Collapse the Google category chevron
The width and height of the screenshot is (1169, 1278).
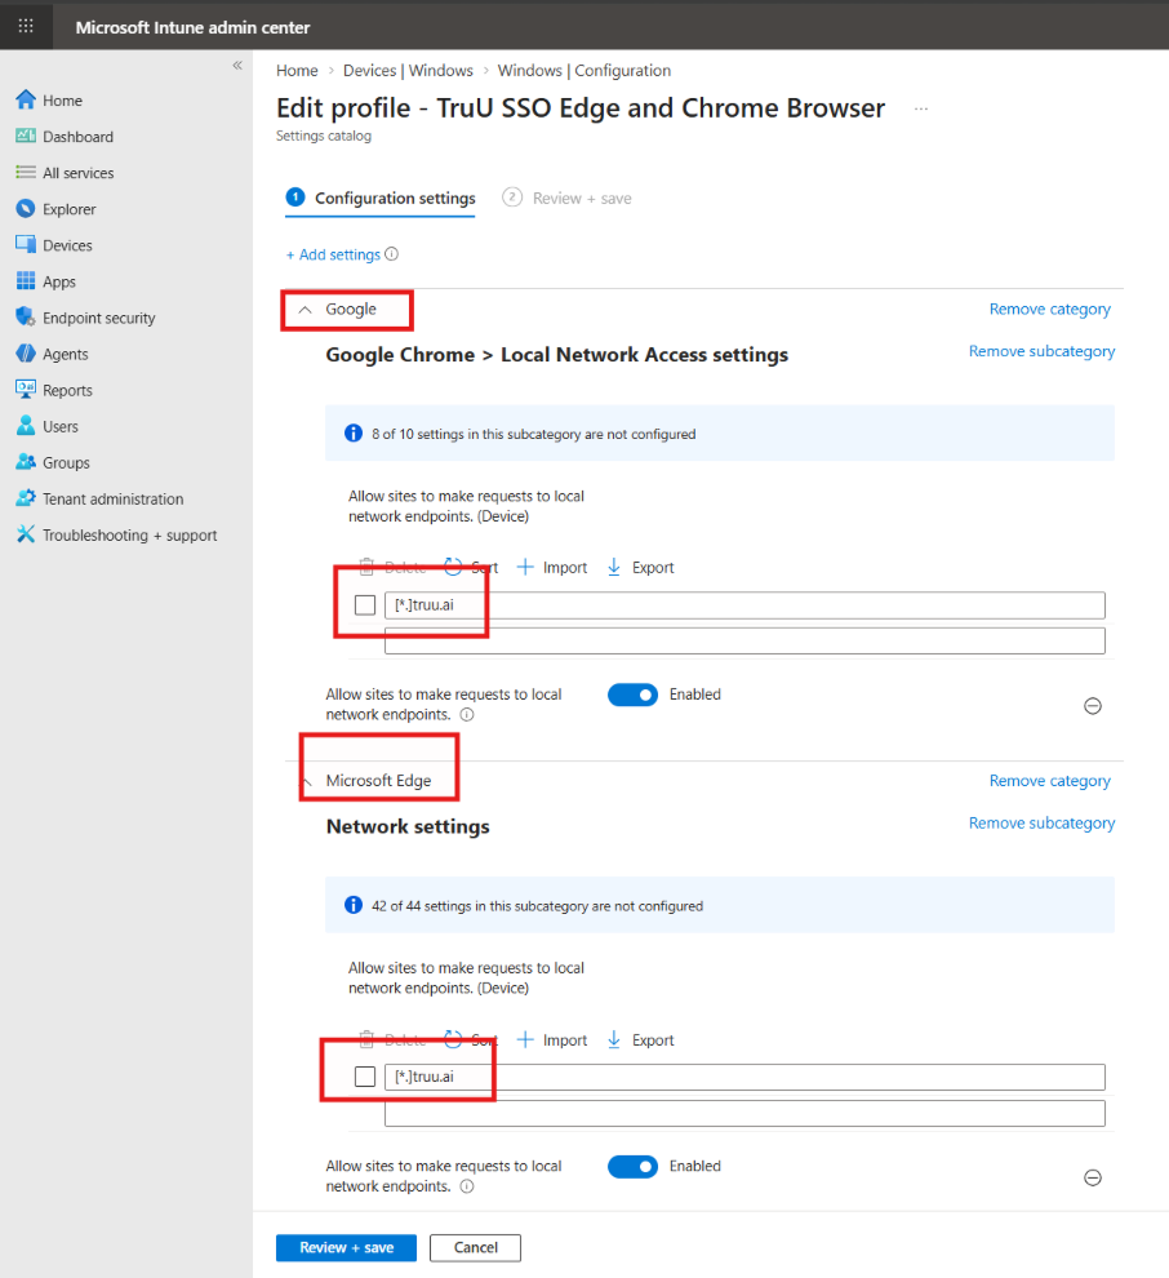point(305,309)
